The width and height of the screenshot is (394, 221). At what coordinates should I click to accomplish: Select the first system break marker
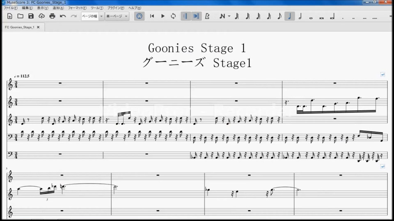[x=383, y=74]
